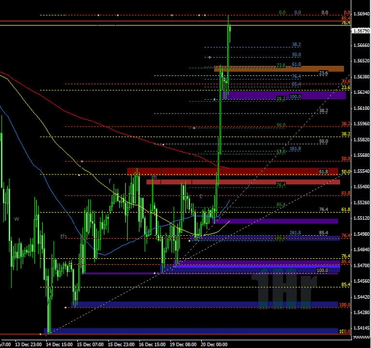Screen dimensions: 371x348
Task: Select the green 0.0 Fibonacci label
Action: tap(282, 12)
